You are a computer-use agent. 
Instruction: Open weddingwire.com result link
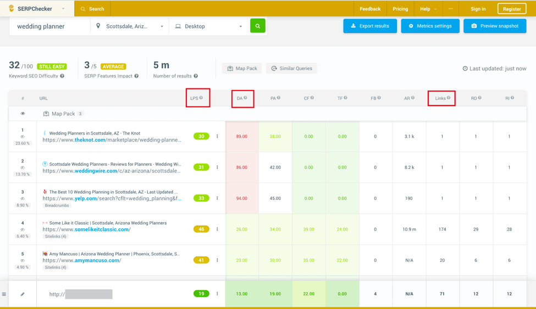tap(112, 171)
